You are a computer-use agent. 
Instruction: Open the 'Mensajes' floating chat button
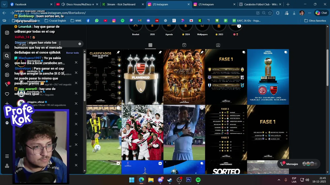click(299, 164)
